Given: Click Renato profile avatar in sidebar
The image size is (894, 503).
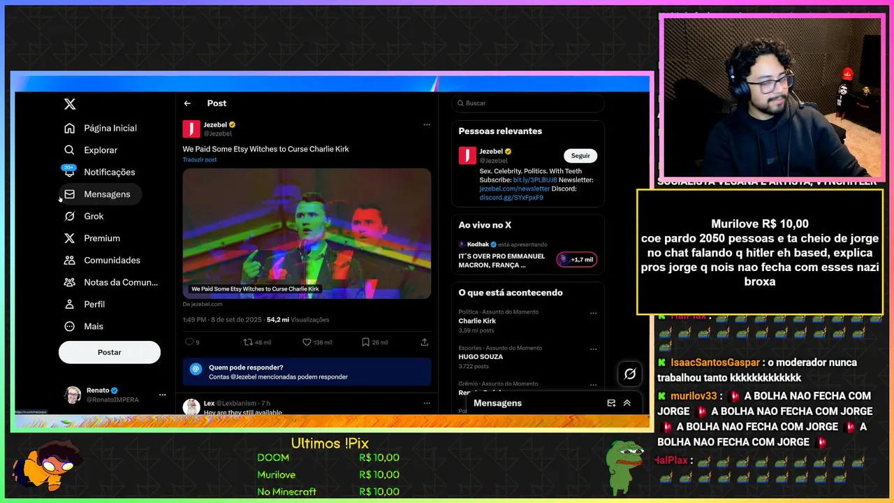Looking at the screenshot, I should click(73, 395).
